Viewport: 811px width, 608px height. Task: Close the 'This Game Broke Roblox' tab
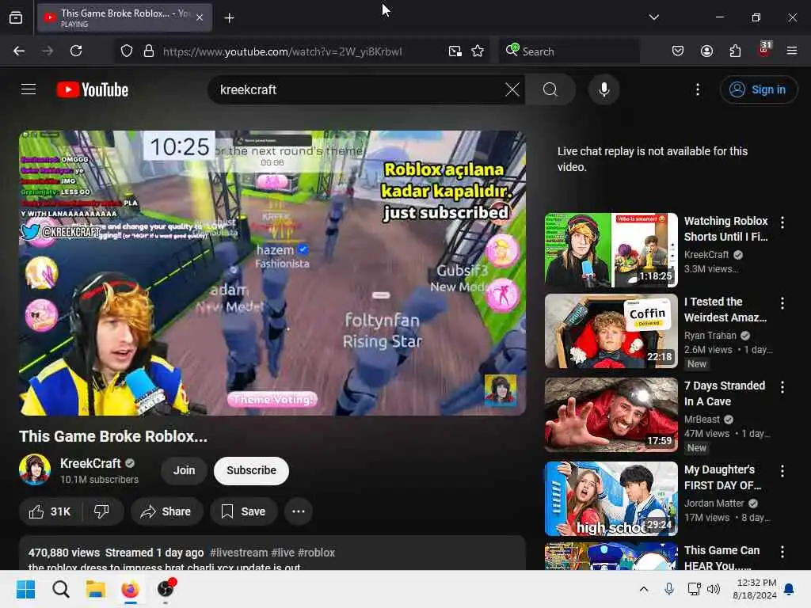(200, 17)
